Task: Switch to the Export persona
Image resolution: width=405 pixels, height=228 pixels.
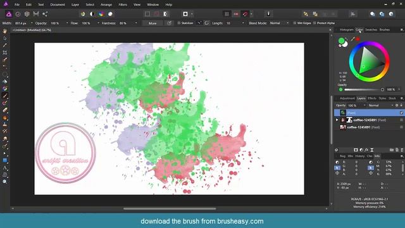Action: pyautogui.click(x=45, y=14)
